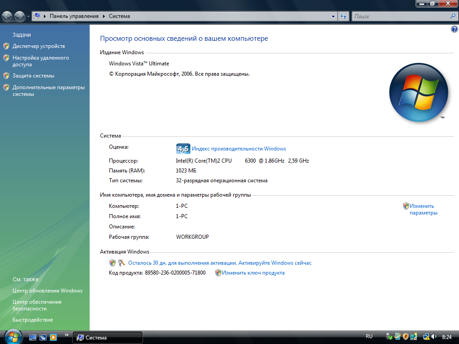Click the 'Intel(R) Core(TM)2 CPU' processor value
Viewport: 459px width, 344px height.
204,161
